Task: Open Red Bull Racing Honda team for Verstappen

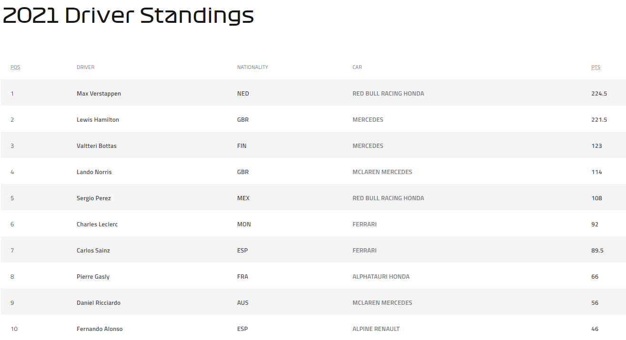Action: point(388,94)
